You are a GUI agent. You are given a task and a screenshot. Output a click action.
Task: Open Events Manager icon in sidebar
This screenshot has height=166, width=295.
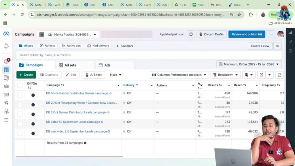[6, 111]
